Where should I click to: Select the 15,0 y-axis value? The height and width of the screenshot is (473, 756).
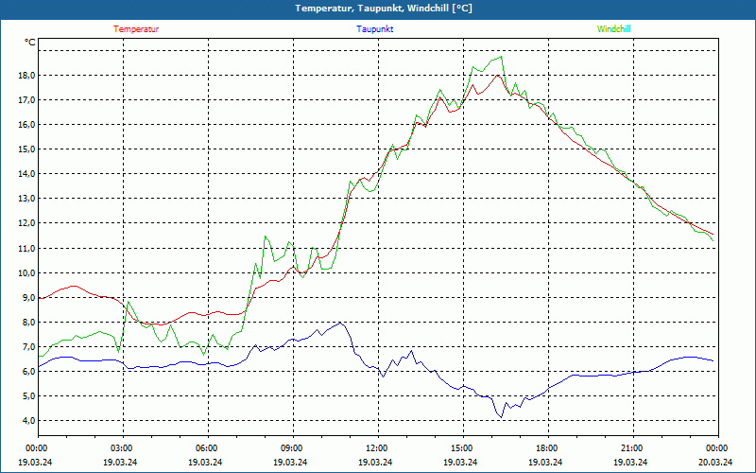(x=26, y=149)
